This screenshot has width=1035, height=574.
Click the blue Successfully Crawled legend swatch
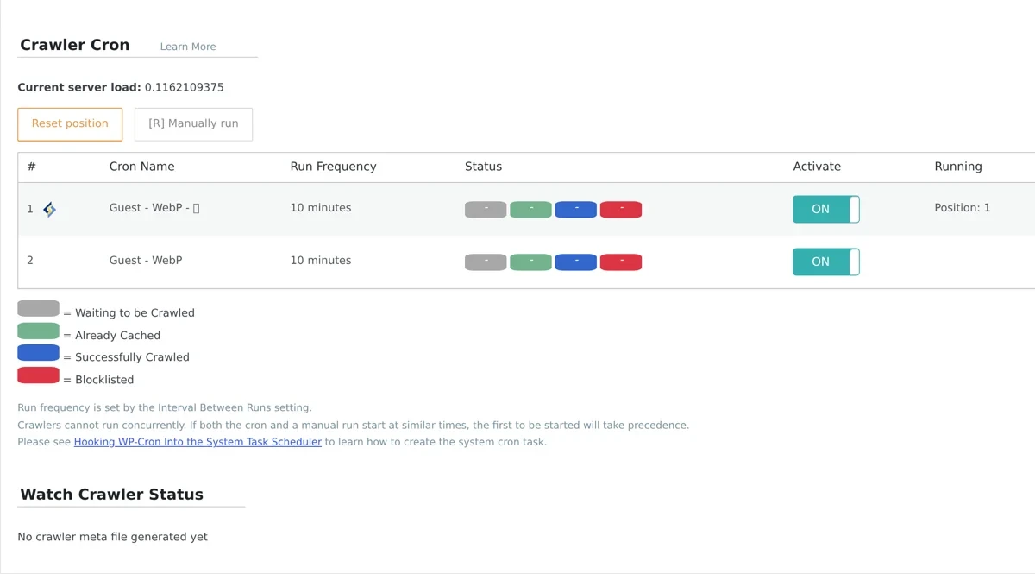[39, 353]
